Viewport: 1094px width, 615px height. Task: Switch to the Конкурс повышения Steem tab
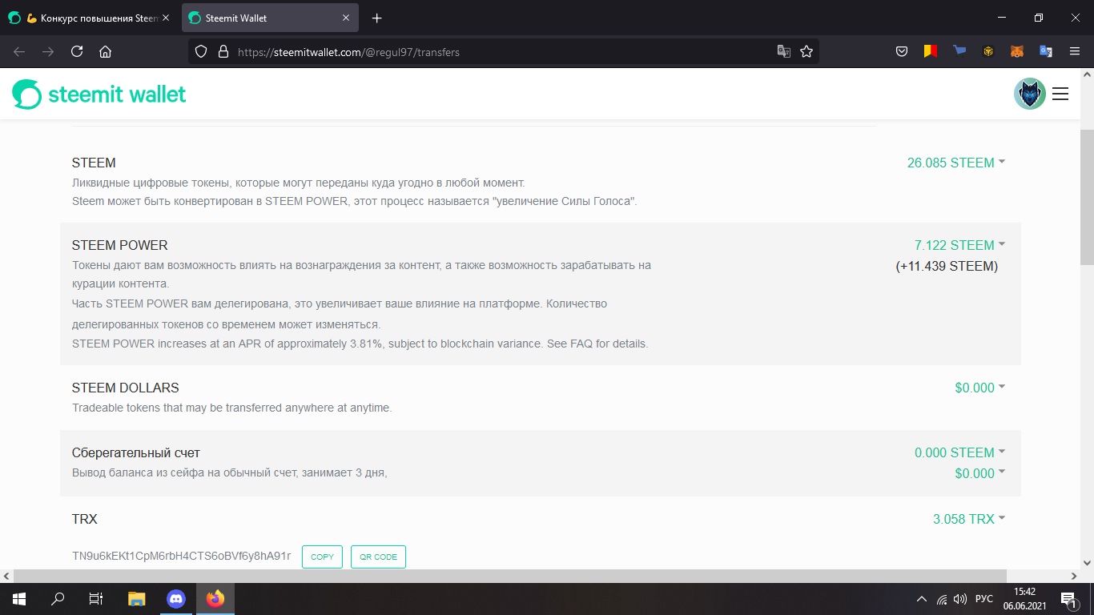(90, 18)
